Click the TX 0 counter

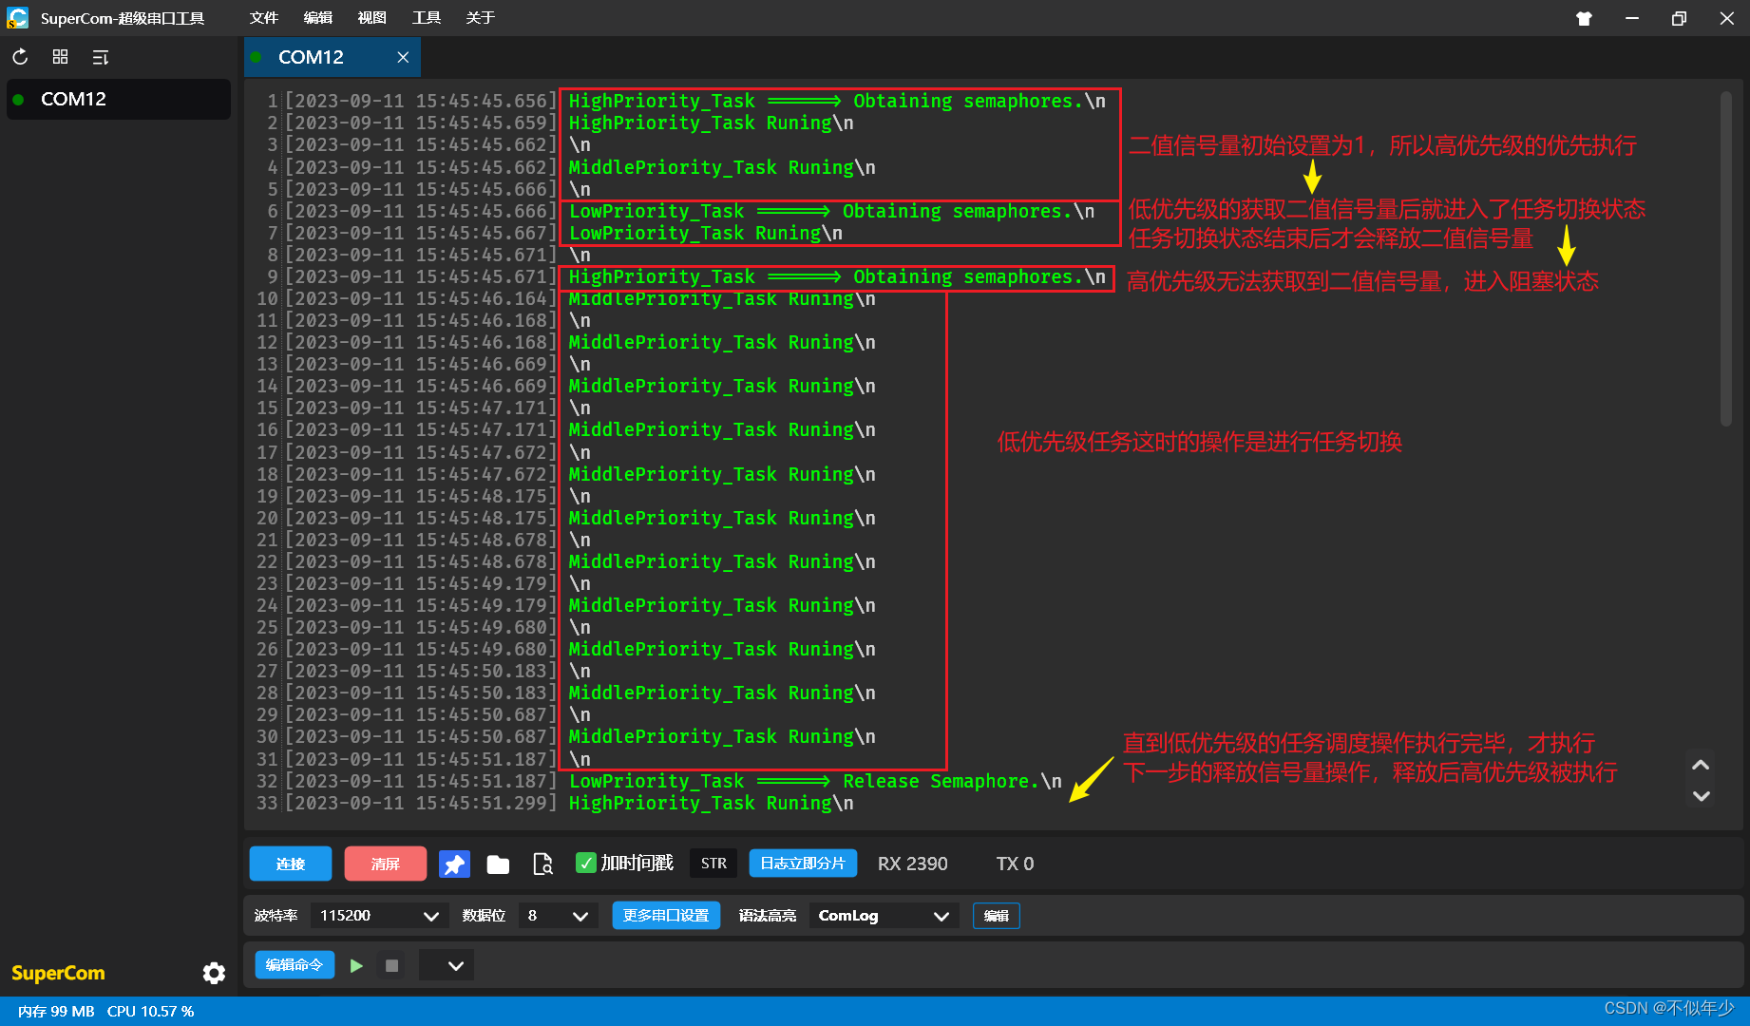tap(1015, 864)
